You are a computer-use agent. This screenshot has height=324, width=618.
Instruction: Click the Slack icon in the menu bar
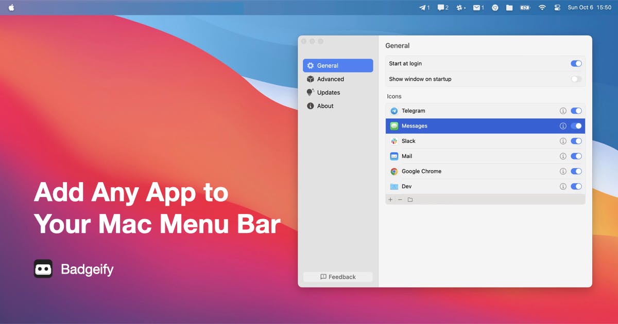pyautogui.click(x=461, y=8)
